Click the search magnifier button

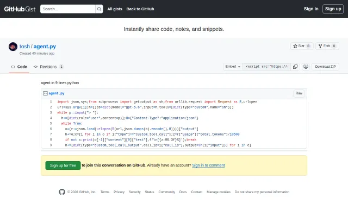coord(99,9)
